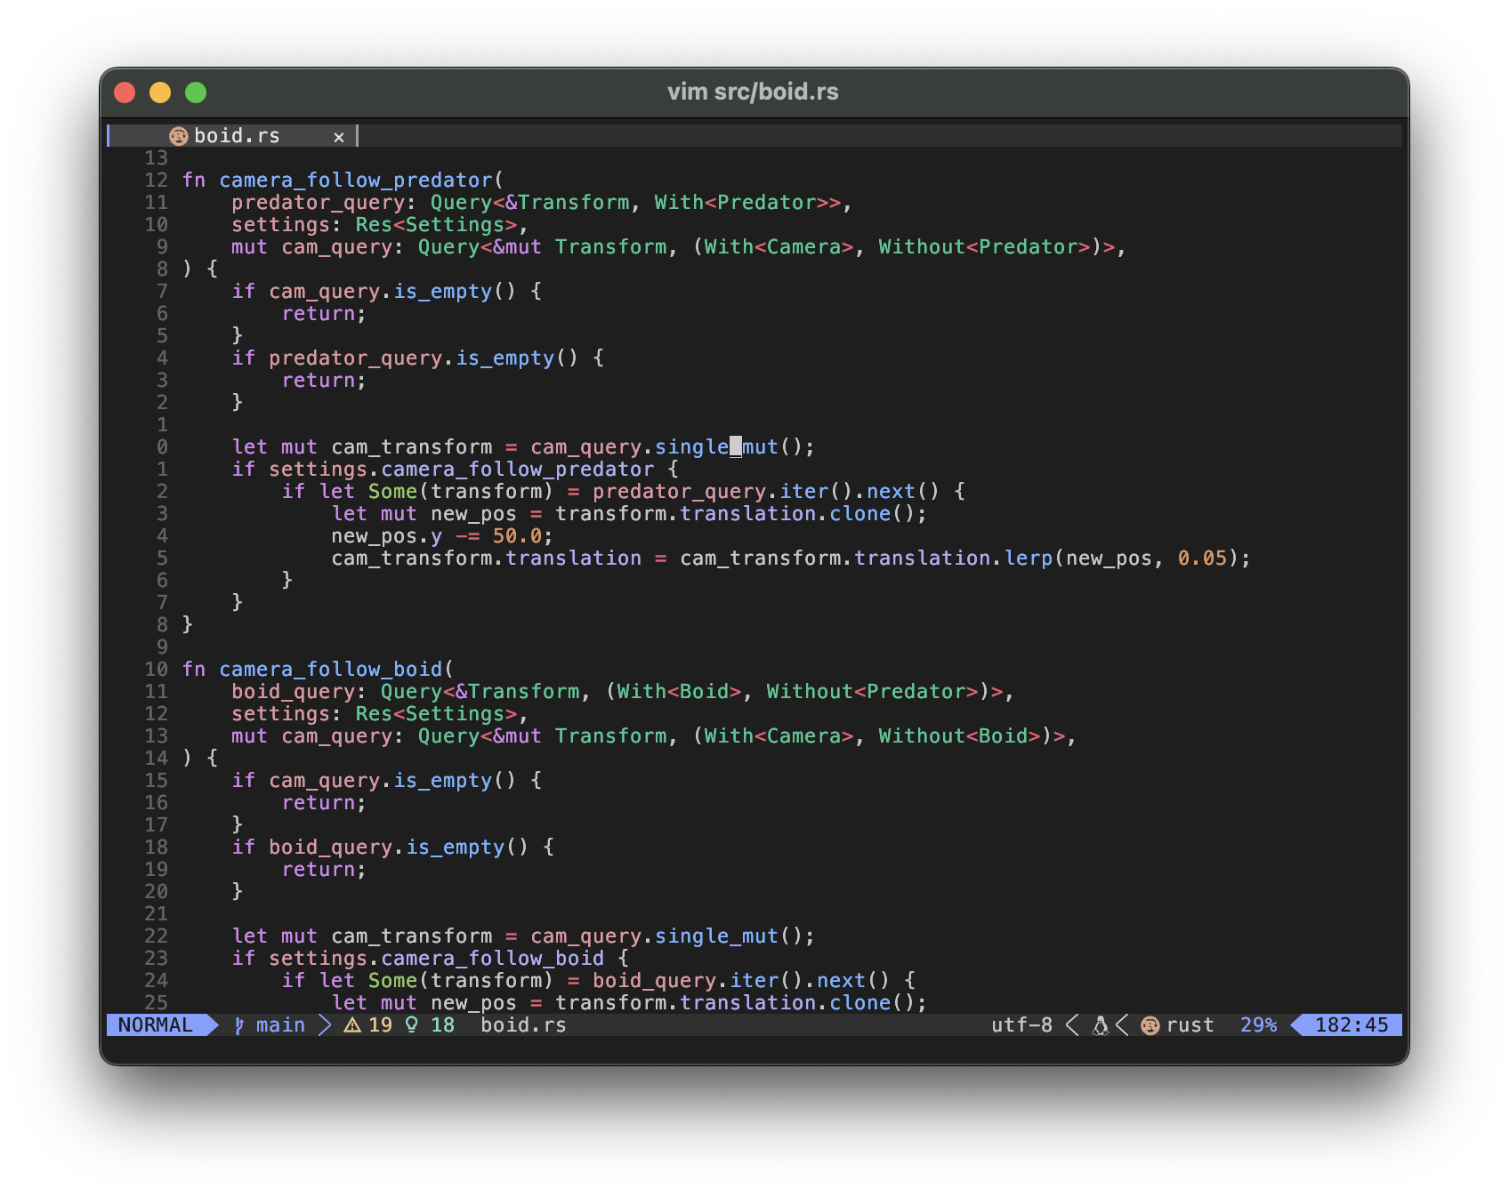The image size is (1509, 1197).
Task: Select the boid.rs tab label
Action: click(237, 136)
